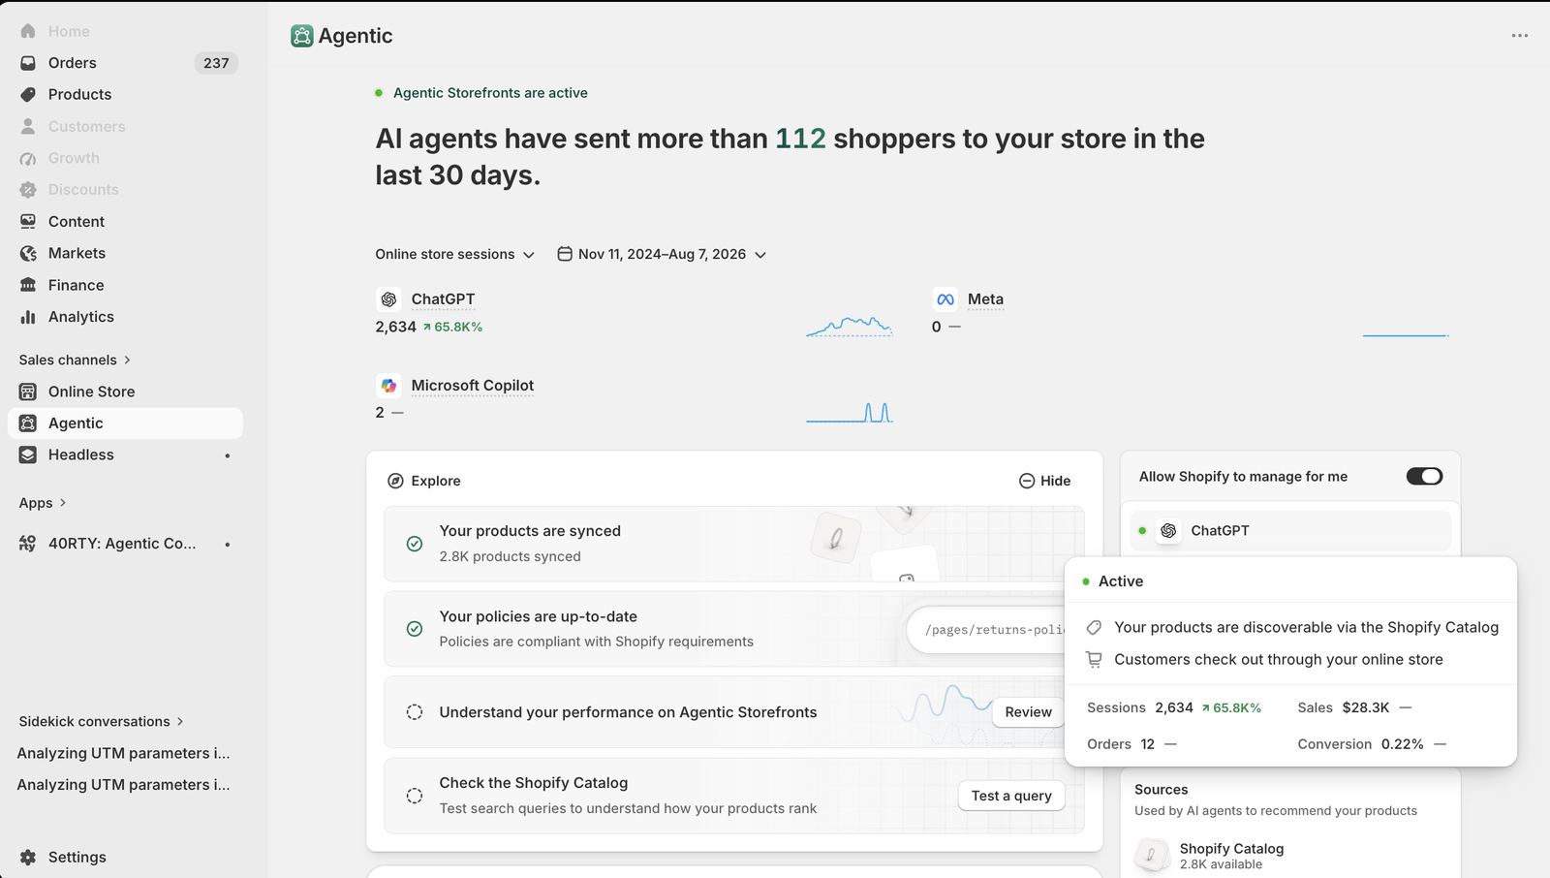
Task: Open the ChatGPT sessions link
Action: pos(443,299)
